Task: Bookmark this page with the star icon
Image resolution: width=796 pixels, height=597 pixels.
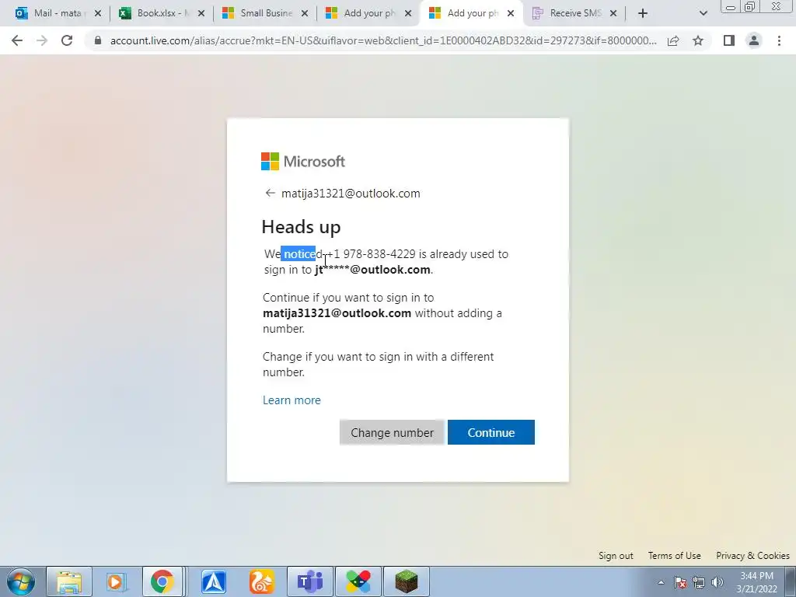Action: pos(698,40)
